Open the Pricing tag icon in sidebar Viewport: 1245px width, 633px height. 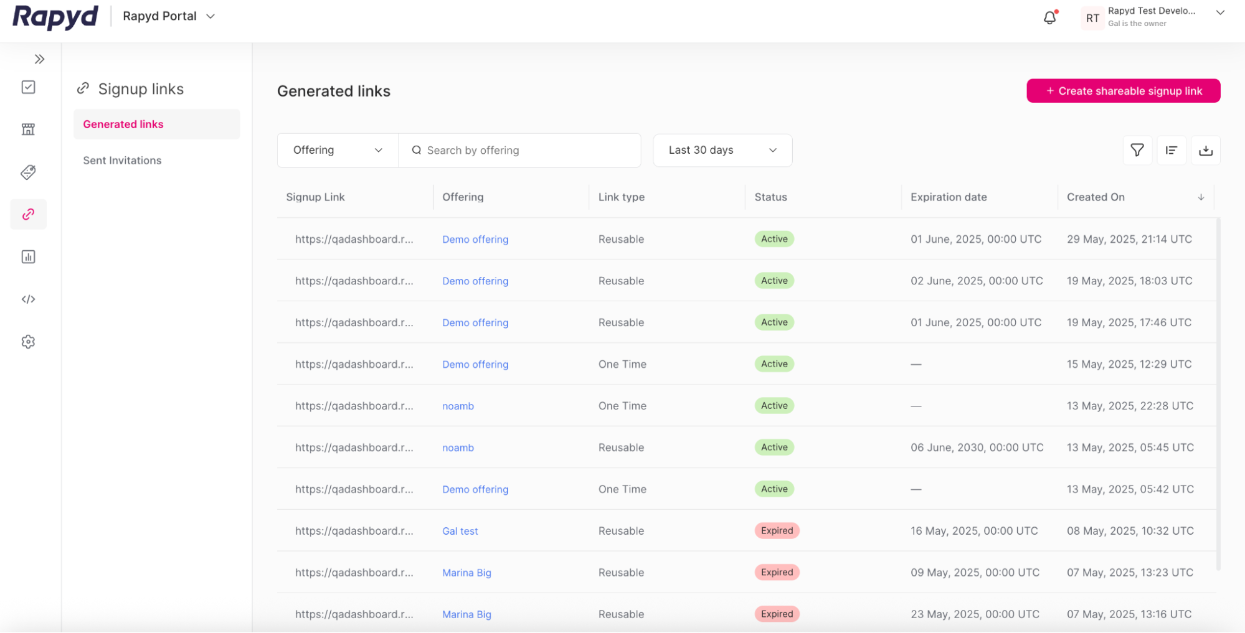(28, 172)
